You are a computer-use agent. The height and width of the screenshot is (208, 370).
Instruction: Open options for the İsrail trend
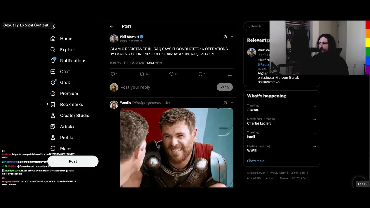(314, 133)
